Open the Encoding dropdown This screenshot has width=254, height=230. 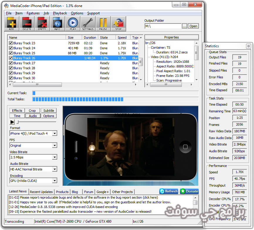[55, 181]
